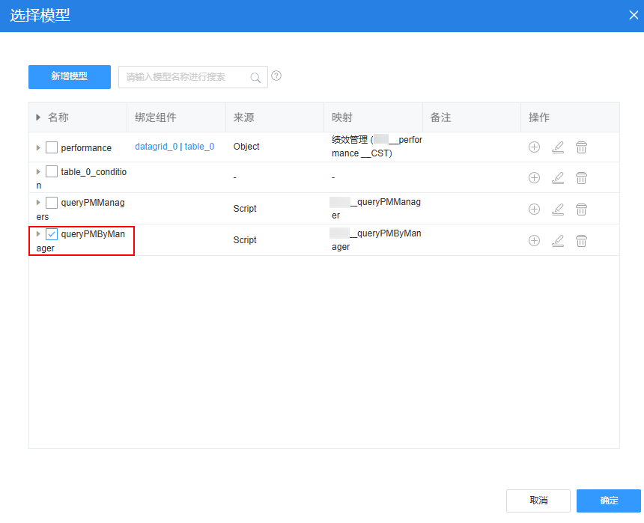Screen dimensions: 644x523
Task: Uncheck the queryPMByManager checkbox
Action: (x=52, y=234)
